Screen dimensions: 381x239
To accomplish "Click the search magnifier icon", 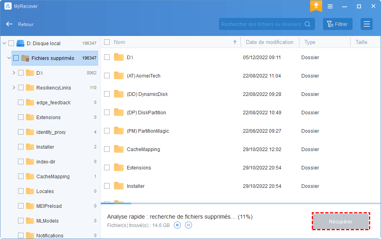I will click(x=307, y=24).
